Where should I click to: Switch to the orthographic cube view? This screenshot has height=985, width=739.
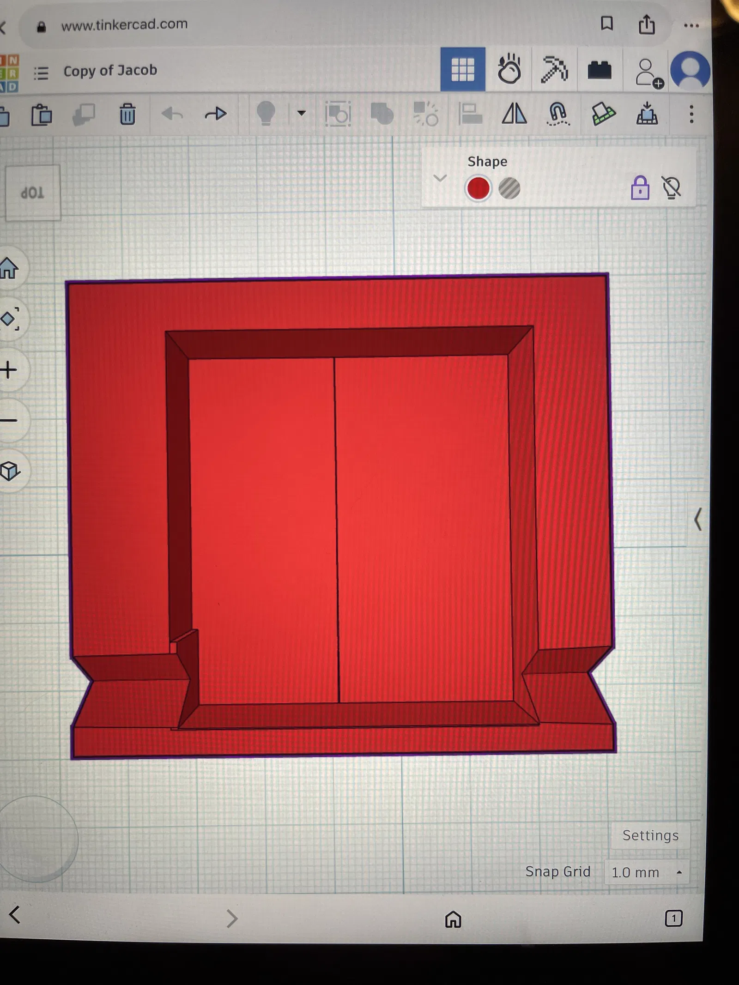[x=10, y=471]
